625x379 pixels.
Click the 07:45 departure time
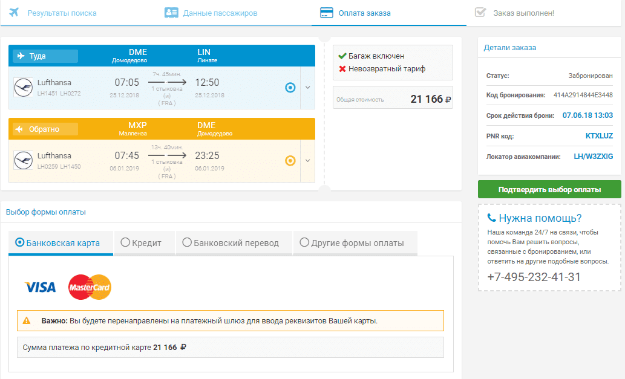pyautogui.click(x=126, y=156)
